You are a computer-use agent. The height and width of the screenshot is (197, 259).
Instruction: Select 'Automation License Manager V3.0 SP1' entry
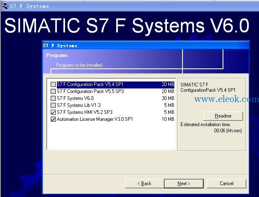pyautogui.click(x=95, y=119)
